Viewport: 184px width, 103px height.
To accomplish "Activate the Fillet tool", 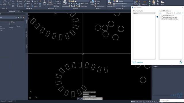I will click(34, 4).
